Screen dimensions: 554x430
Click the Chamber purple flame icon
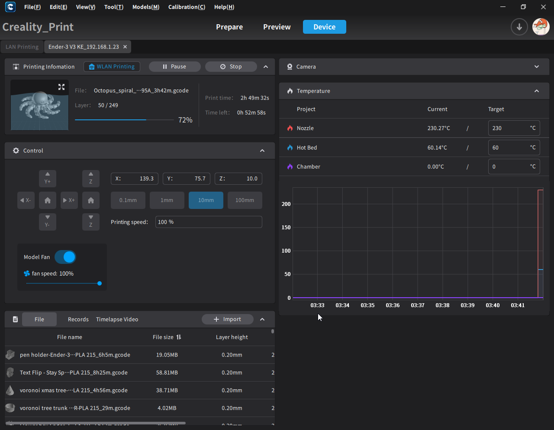click(290, 167)
